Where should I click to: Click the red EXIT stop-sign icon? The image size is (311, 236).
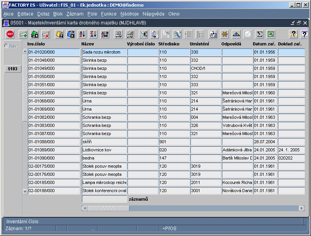[x=10, y=34]
